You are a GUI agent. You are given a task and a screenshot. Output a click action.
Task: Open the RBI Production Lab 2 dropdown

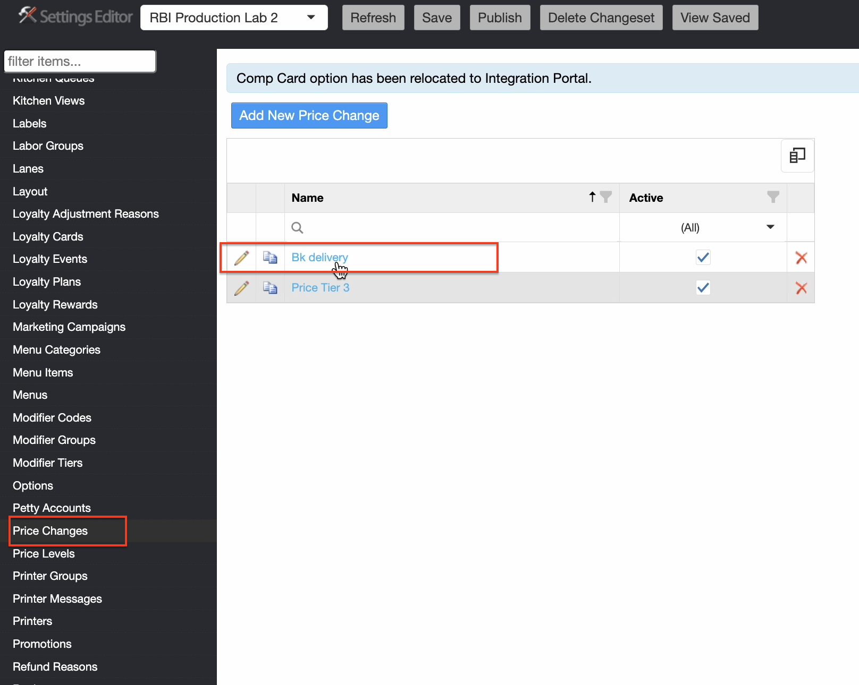pyautogui.click(x=234, y=18)
